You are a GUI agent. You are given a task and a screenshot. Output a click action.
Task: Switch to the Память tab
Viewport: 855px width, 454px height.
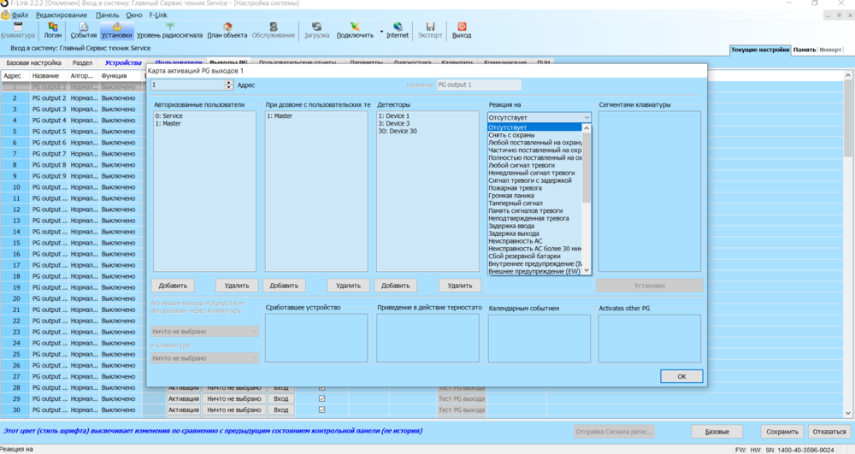coord(804,50)
